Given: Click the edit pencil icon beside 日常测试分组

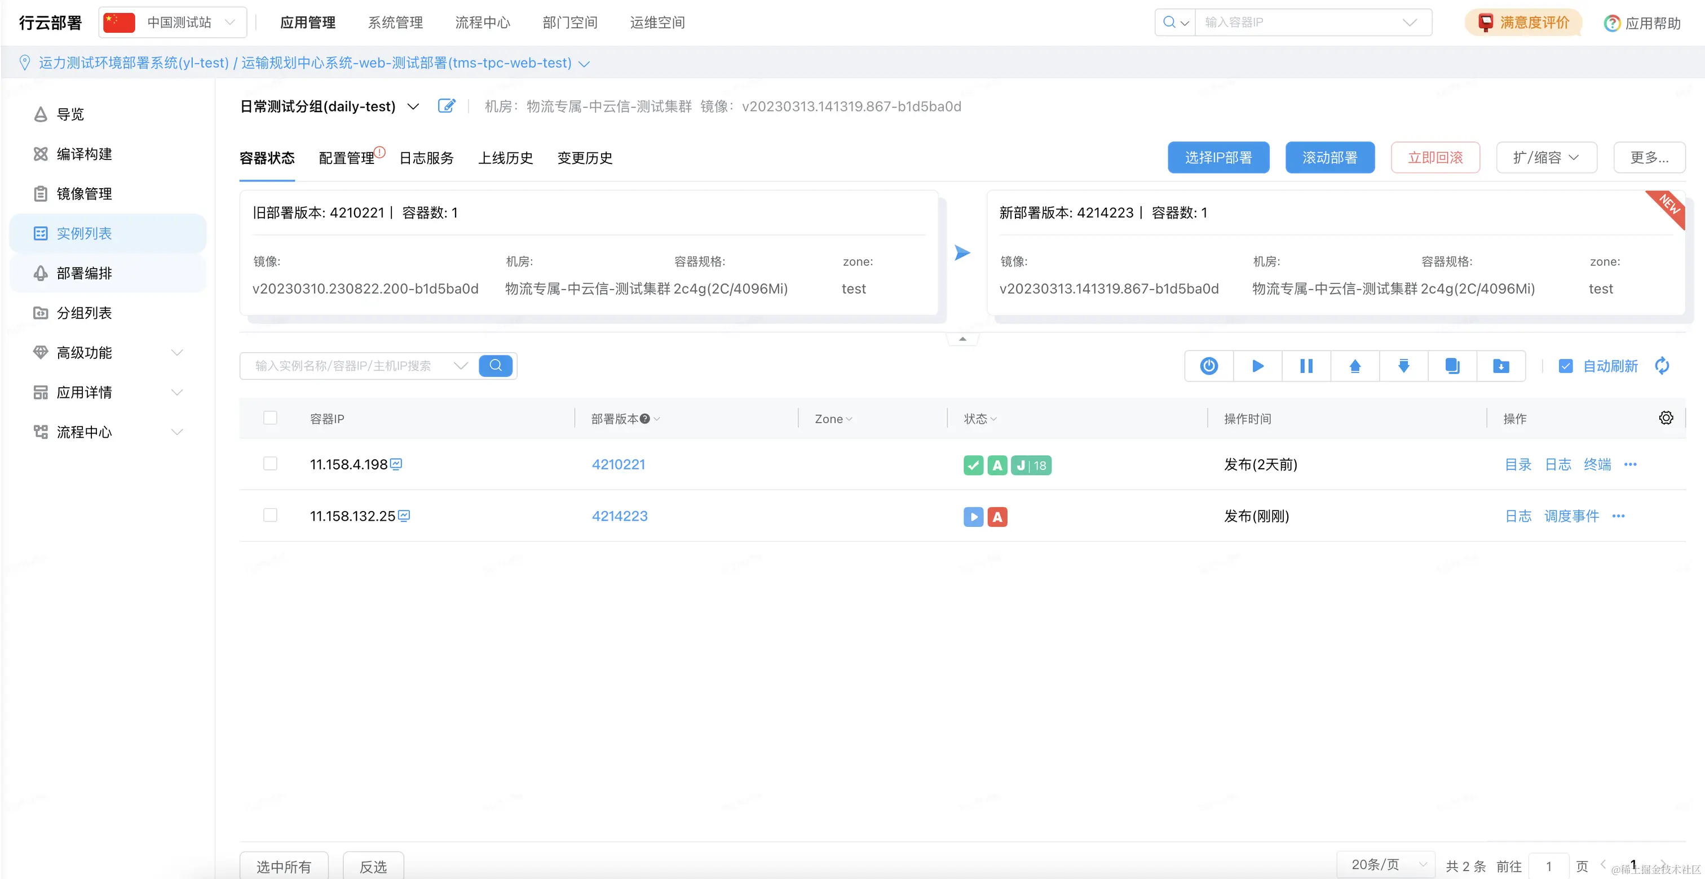Looking at the screenshot, I should pyautogui.click(x=447, y=106).
